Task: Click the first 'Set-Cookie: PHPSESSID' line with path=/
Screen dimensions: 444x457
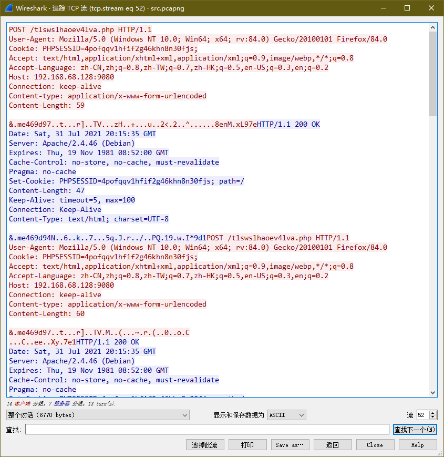Action: pyautogui.click(x=126, y=181)
